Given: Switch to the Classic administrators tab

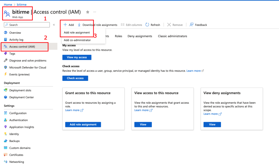Looking at the screenshot, I should (x=172, y=36).
